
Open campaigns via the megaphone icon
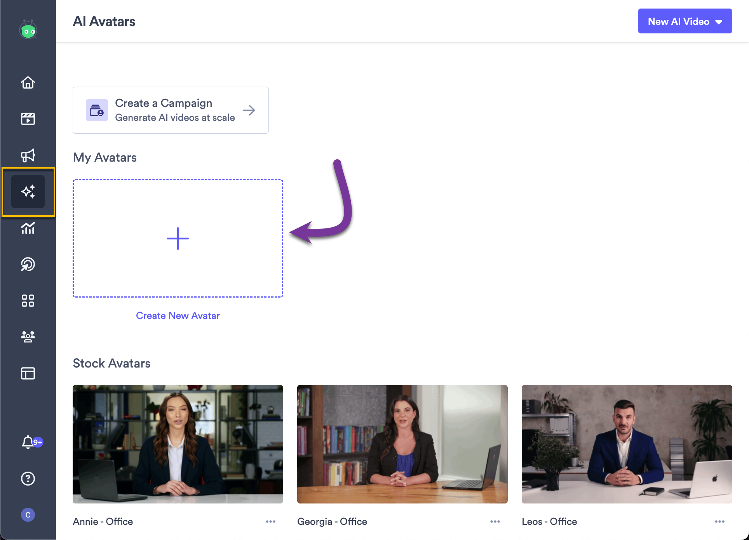tap(28, 155)
